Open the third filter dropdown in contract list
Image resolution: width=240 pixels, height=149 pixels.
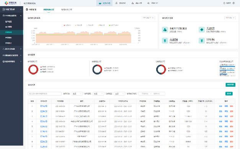point(119,94)
